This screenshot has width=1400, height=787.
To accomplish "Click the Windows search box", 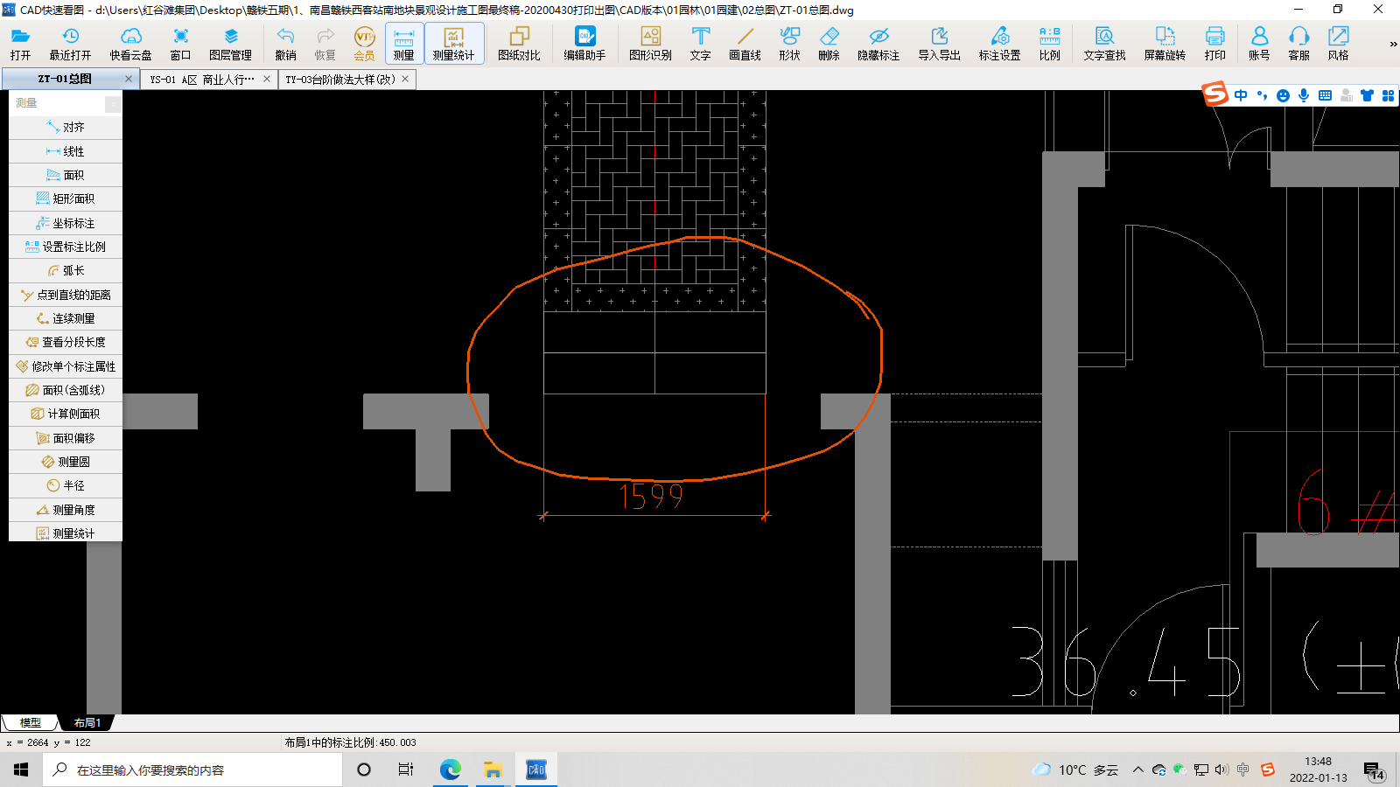I will pos(192,770).
